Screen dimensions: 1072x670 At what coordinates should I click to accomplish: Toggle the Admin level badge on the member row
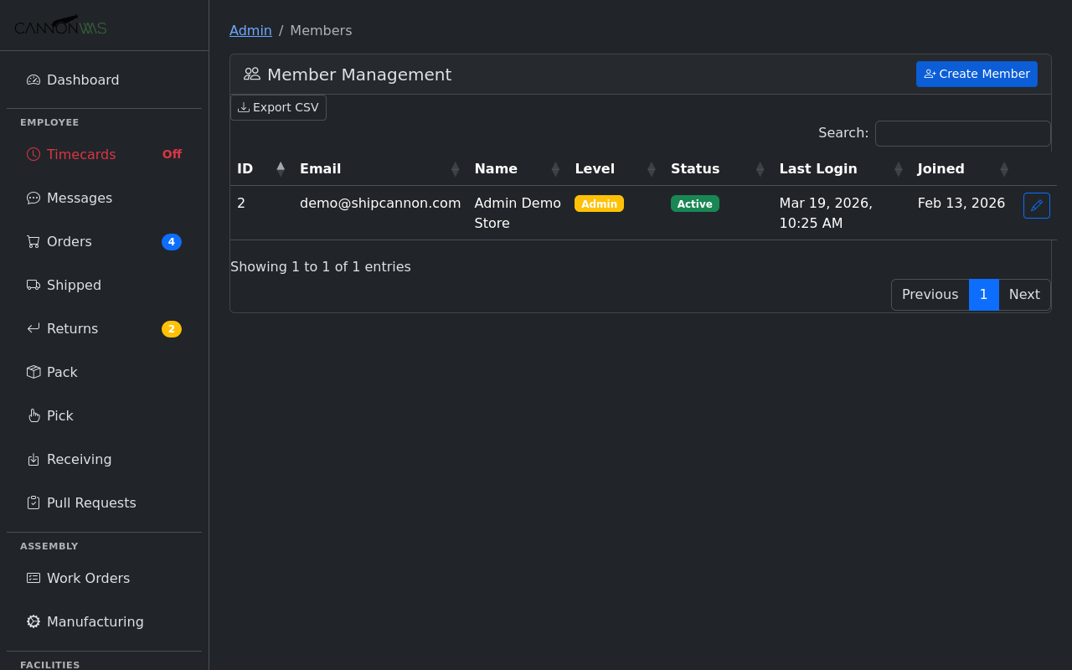coord(599,203)
